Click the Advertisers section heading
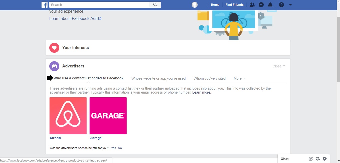This screenshot has height=163, width=340. coord(73,66)
